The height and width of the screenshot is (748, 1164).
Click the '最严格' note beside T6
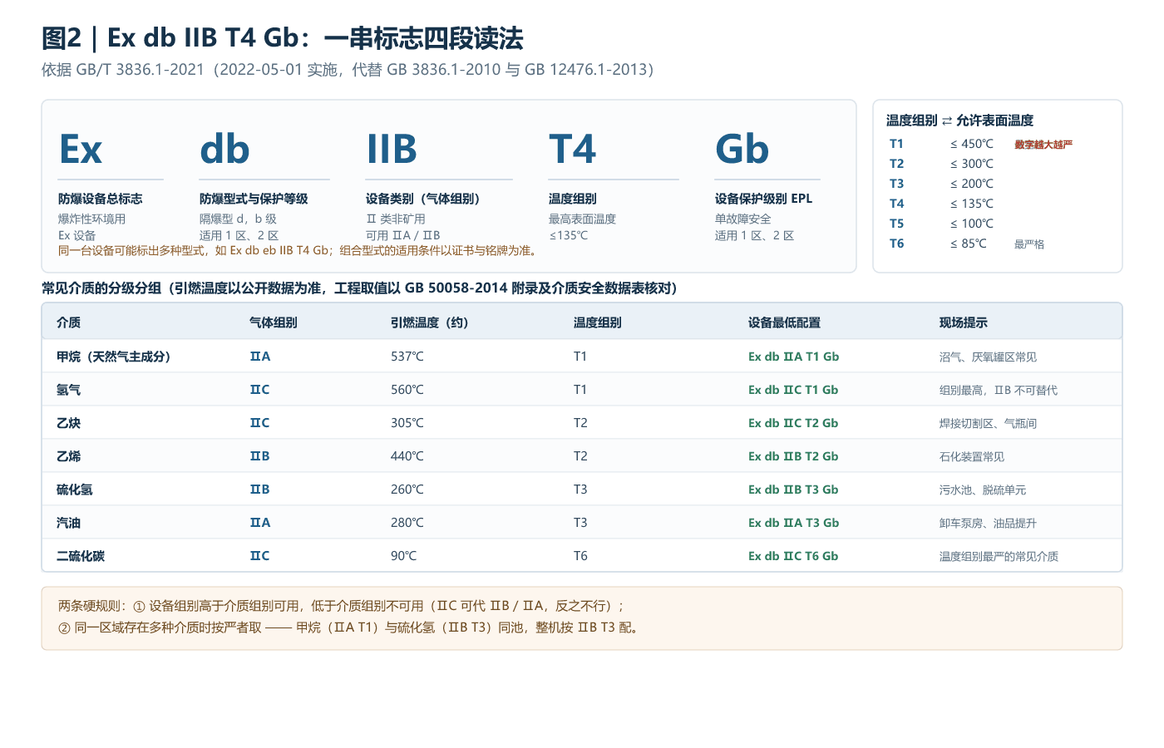point(1029,244)
